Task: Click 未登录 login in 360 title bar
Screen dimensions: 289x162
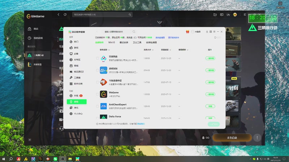Action: tap(196, 32)
